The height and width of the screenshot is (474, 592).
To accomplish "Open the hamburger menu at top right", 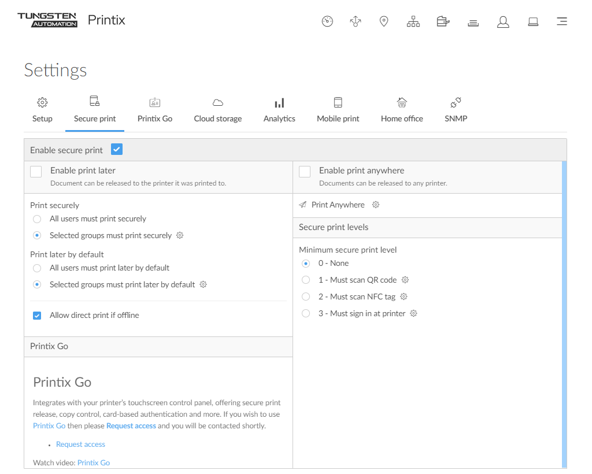I will [x=561, y=22].
